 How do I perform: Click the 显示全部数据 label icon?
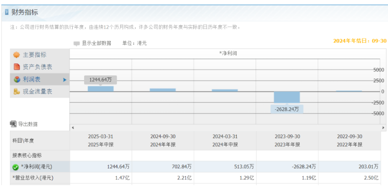tap(76, 43)
